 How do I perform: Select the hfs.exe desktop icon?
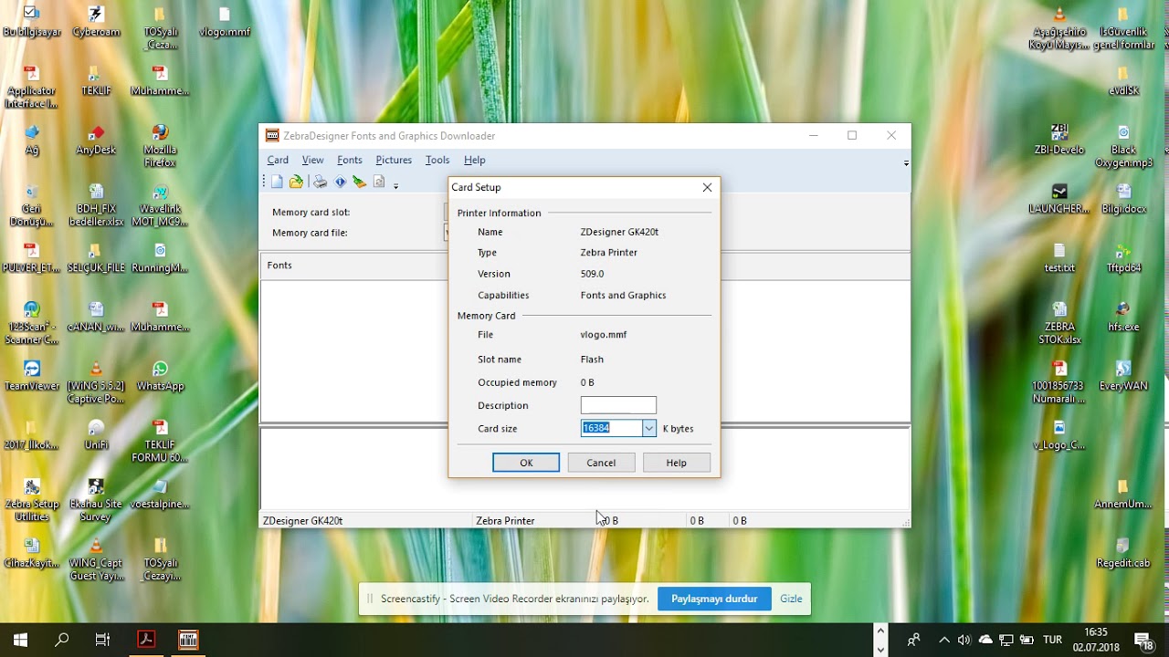tap(1123, 317)
